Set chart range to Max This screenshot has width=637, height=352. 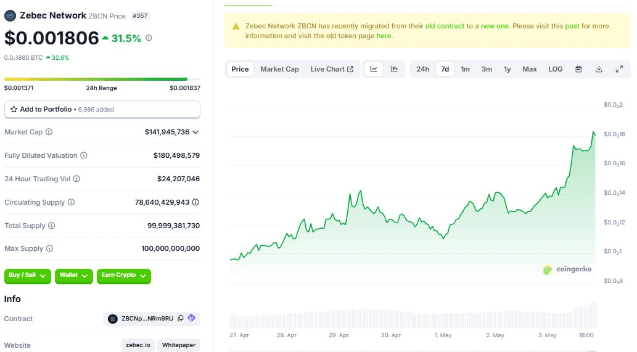(530, 69)
